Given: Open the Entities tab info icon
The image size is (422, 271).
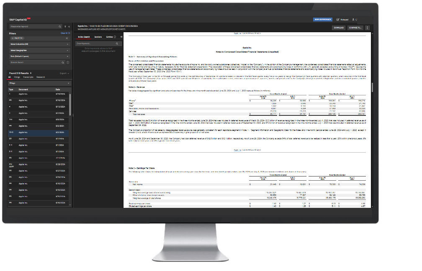Looking at the screenshot, I should tap(115, 37).
